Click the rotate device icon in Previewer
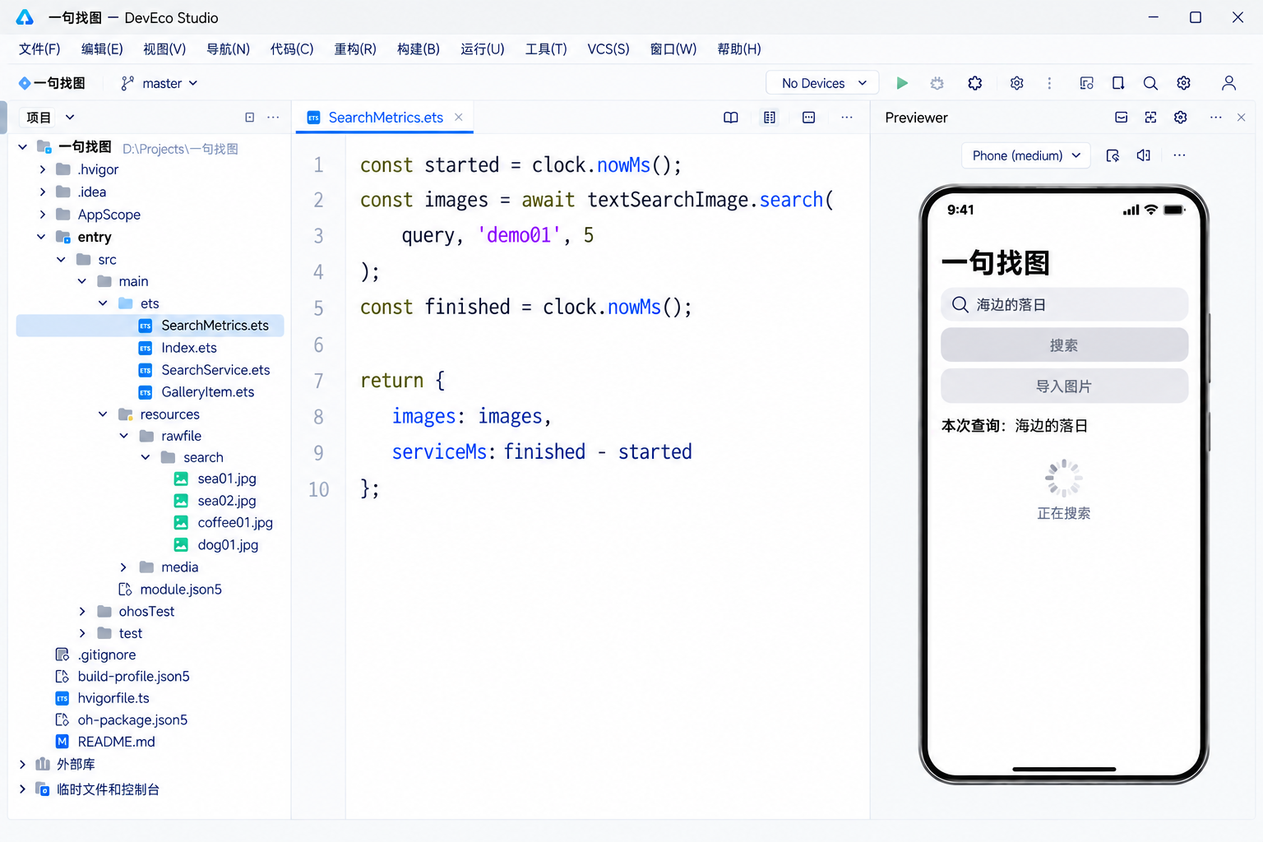This screenshot has width=1263, height=842. pos(1113,155)
